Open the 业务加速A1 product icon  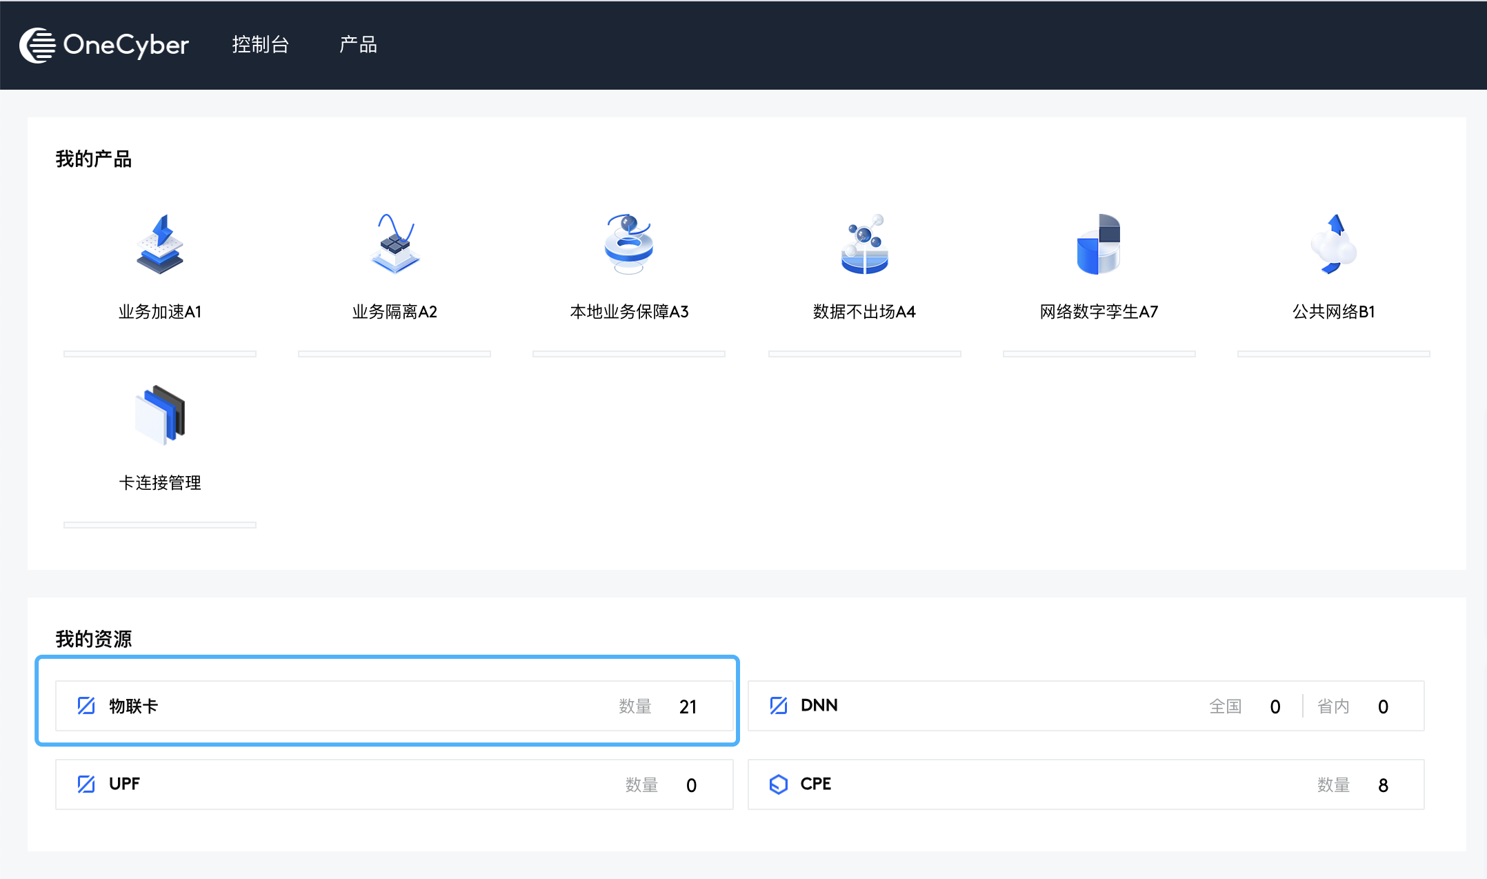[x=159, y=244]
